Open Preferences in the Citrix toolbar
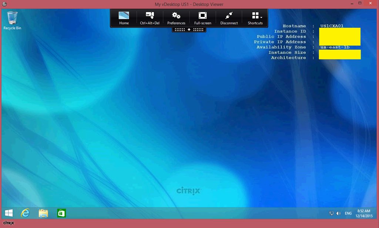 176,18
